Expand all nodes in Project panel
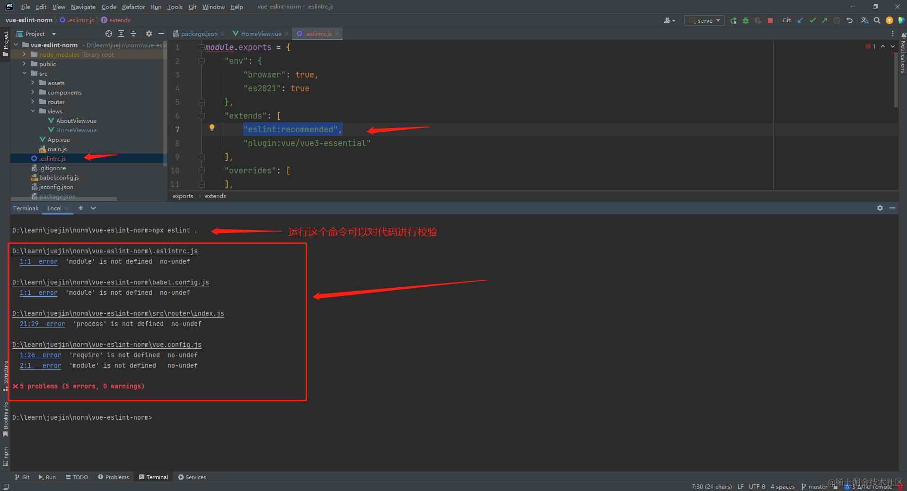Image resolution: width=907 pixels, height=491 pixels. [121, 34]
